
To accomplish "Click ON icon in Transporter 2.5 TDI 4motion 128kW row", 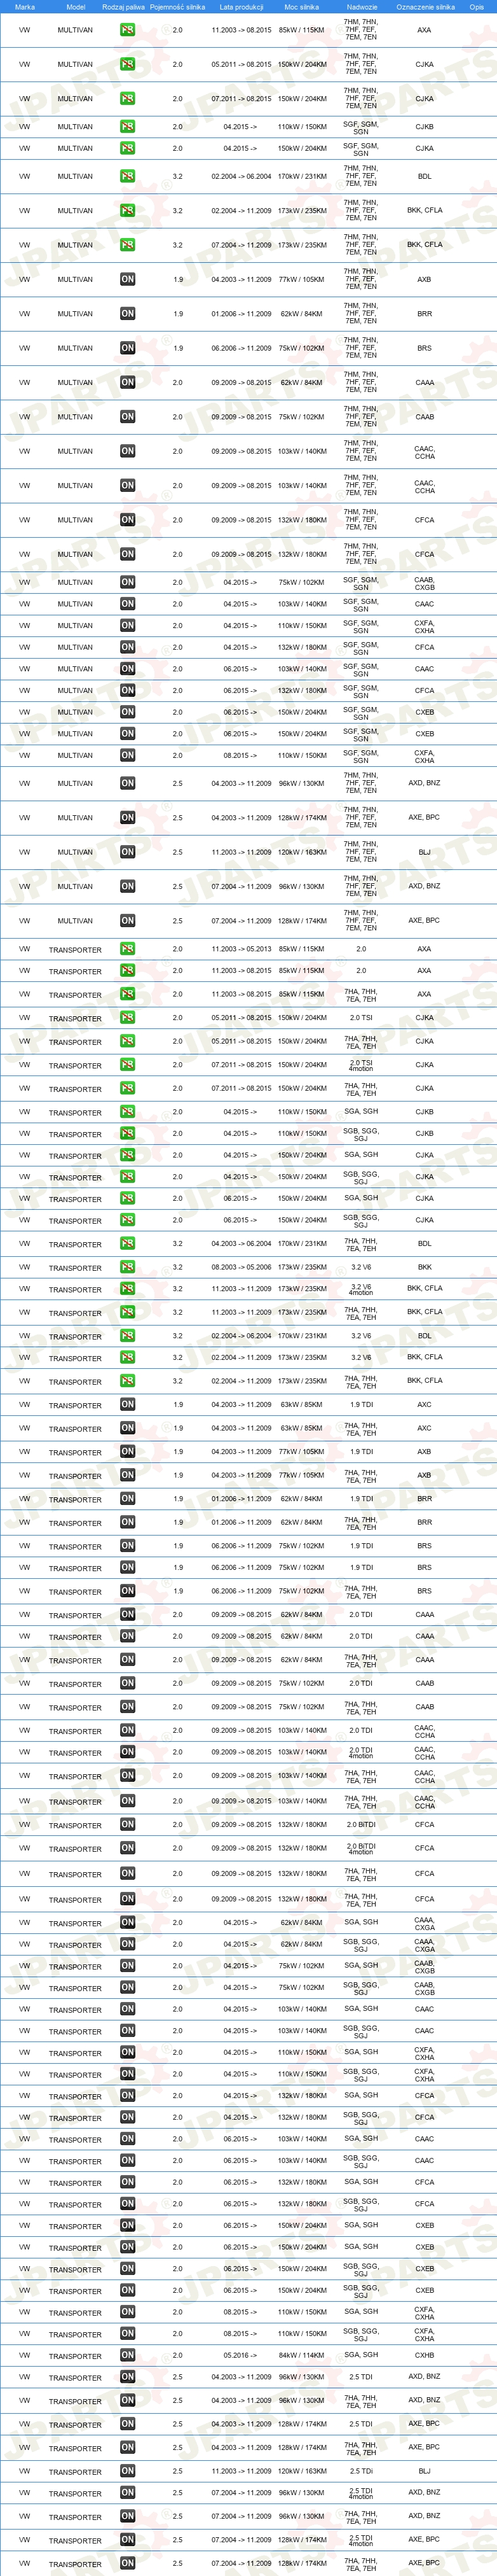I will (x=128, y=2540).
